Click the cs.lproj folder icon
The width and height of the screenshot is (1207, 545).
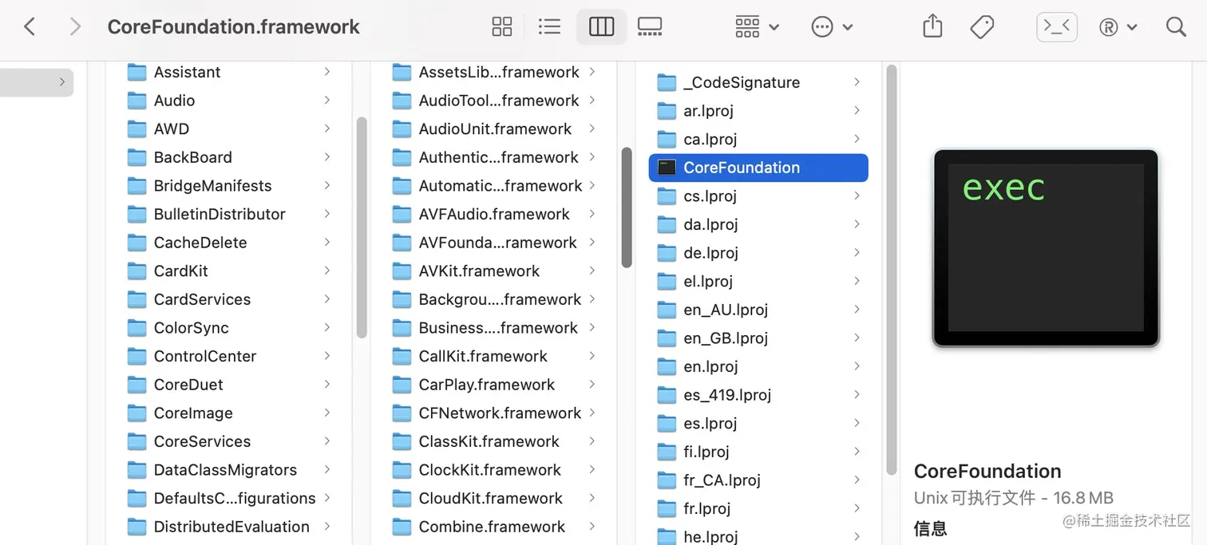(667, 196)
